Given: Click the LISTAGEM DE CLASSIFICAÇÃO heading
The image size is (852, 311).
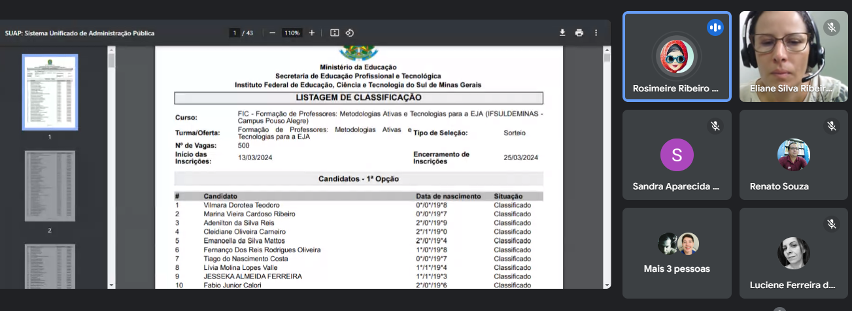Looking at the screenshot, I should click(358, 97).
